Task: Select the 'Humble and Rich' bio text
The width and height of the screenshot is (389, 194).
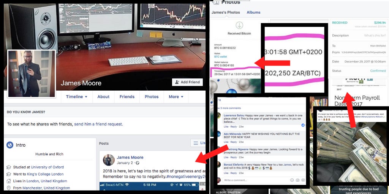Action: coord(49,154)
